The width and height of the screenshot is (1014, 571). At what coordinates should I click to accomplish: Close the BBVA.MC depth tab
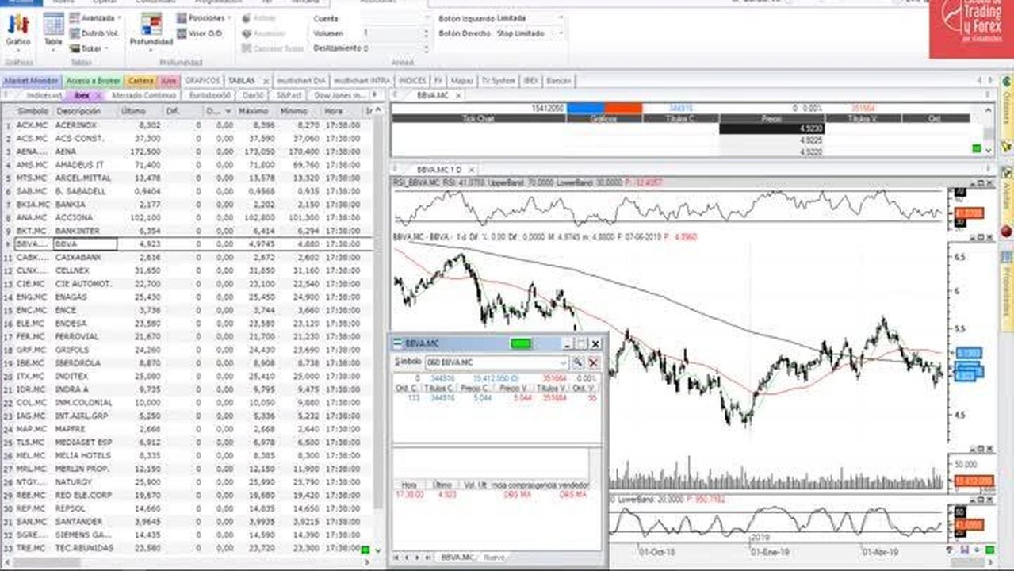coord(457,95)
